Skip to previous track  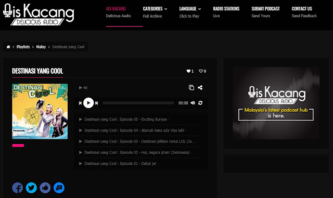click(x=80, y=103)
